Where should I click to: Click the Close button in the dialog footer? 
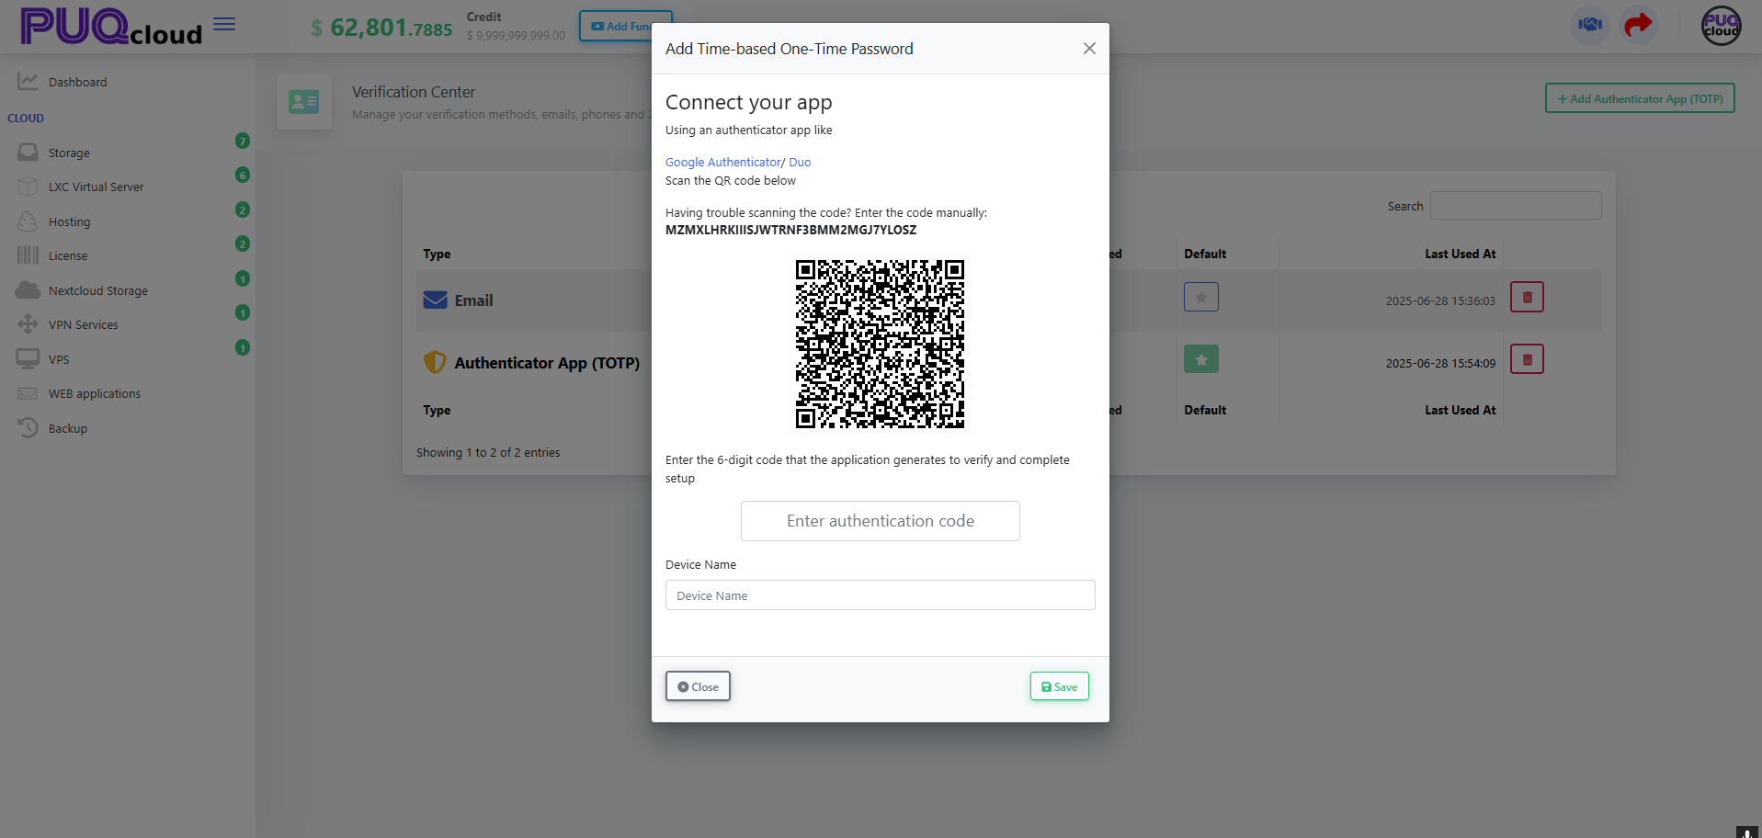pyautogui.click(x=698, y=686)
